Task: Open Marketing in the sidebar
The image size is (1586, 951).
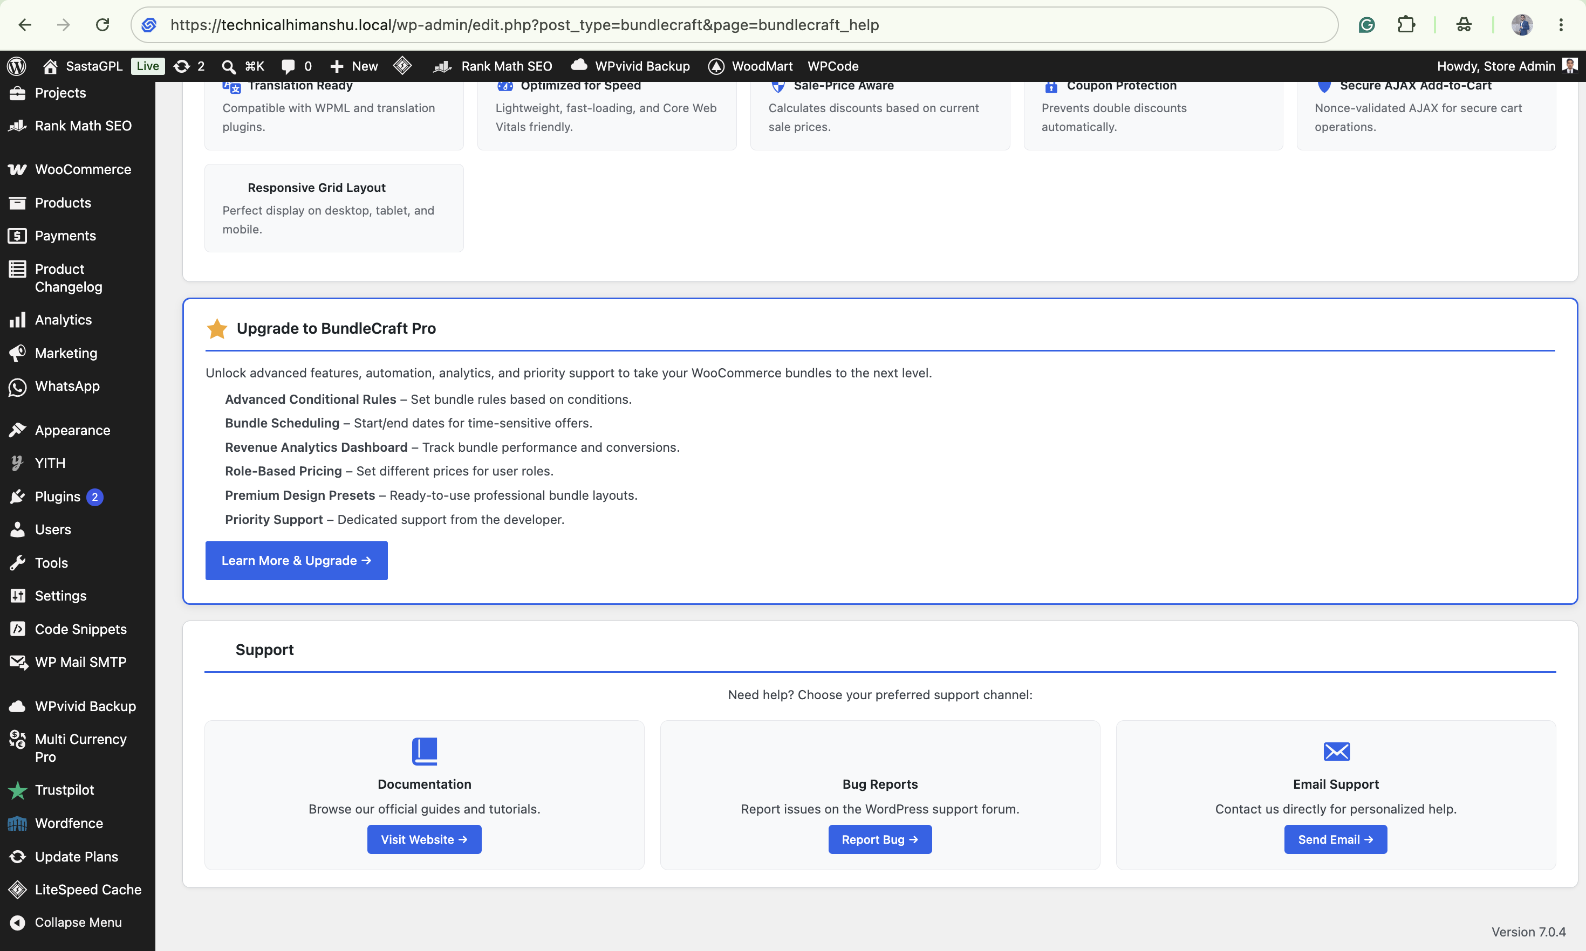Action: point(78,353)
